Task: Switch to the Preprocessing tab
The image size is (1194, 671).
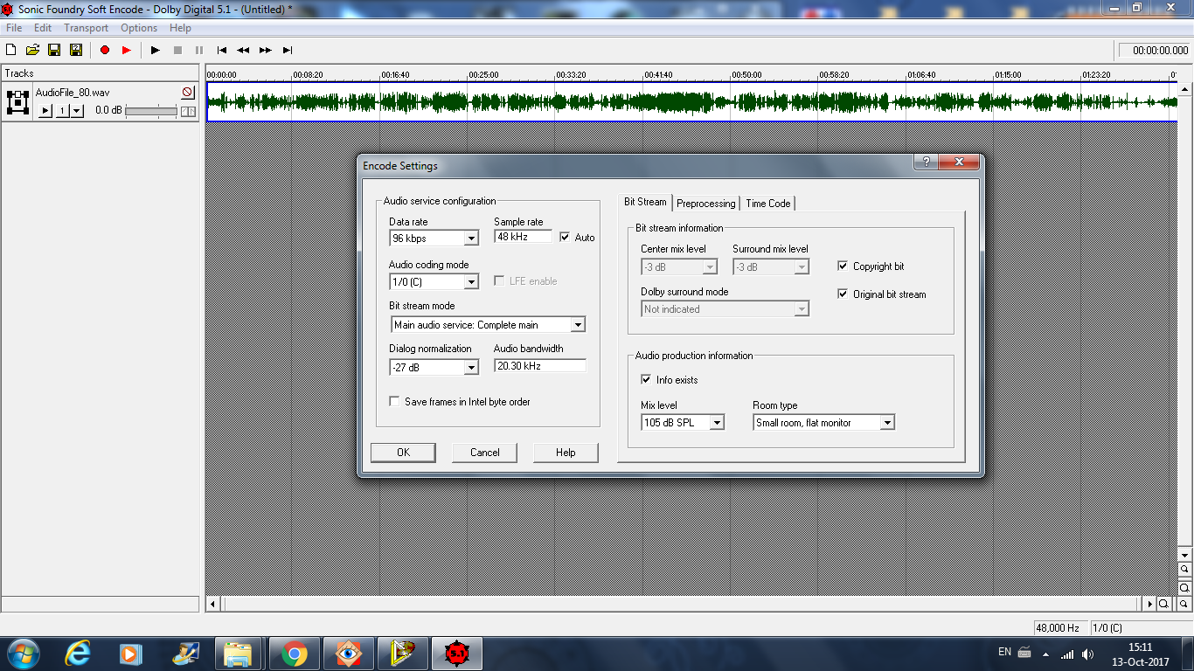Action: click(x=706, y=204)
